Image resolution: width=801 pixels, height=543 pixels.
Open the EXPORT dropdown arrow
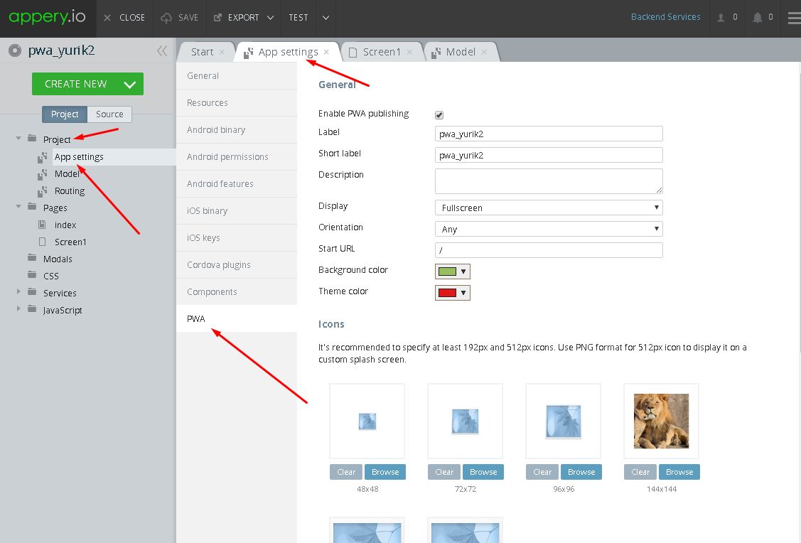(x=270, y=18)
